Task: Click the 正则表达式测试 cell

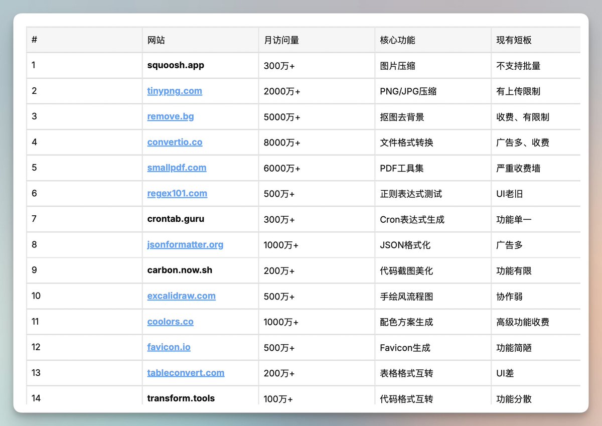Action: [433, 193]
